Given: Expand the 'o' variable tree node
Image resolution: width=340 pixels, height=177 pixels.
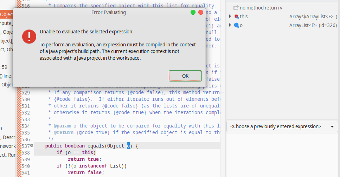Looking at the screenshot, I should (230, 25).
